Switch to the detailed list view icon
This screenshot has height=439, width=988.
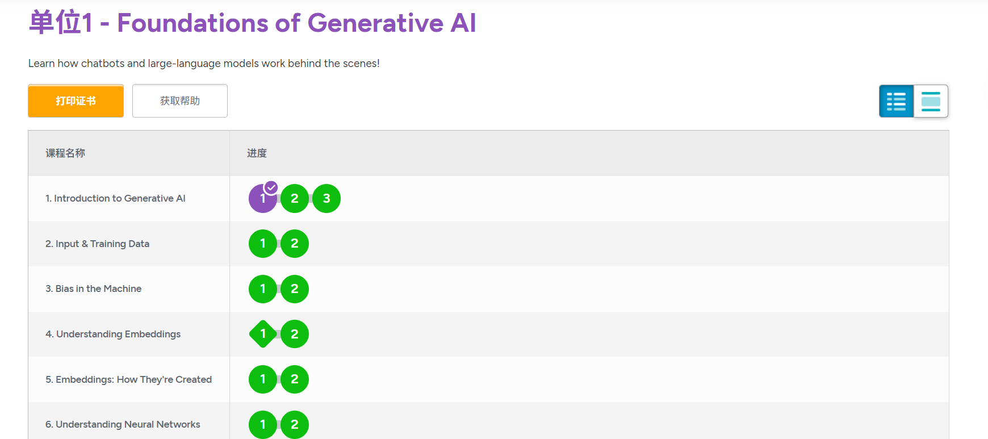click(x=897, y=101)
